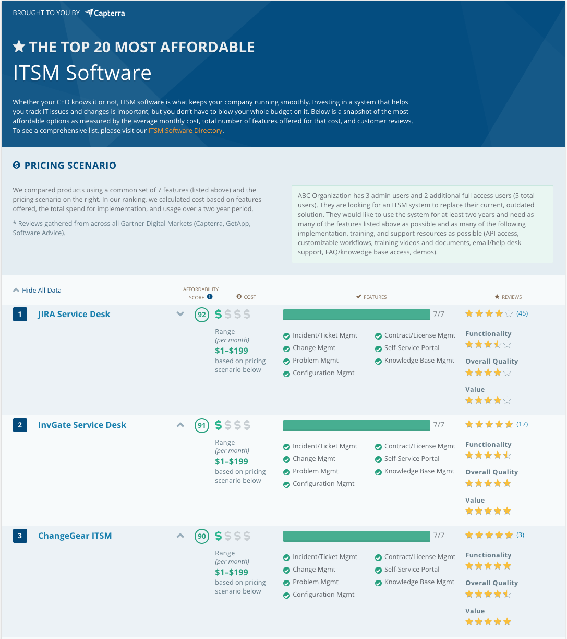567x639 pixels.
Task: Click JIRA's 7/7 features count
Action: click(439, 314)
